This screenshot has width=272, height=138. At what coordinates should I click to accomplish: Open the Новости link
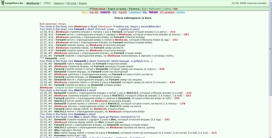pyautogui.click(x=59, y=3)
